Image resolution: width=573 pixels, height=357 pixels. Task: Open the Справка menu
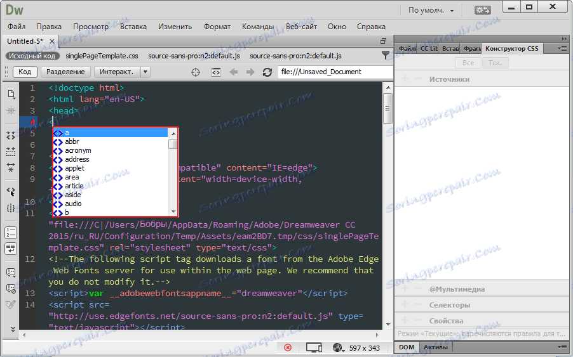coord(371,27)
